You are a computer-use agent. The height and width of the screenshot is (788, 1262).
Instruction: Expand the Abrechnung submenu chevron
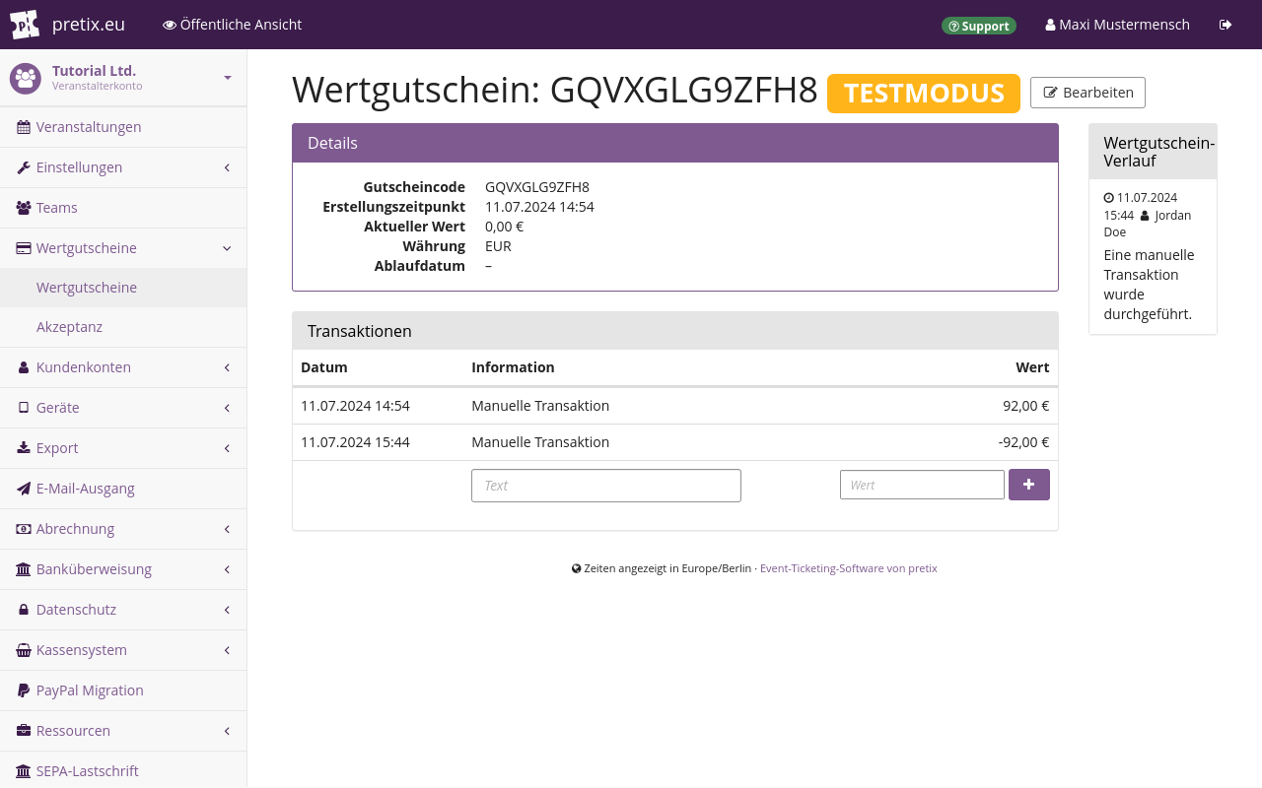(x=227, y=529)
